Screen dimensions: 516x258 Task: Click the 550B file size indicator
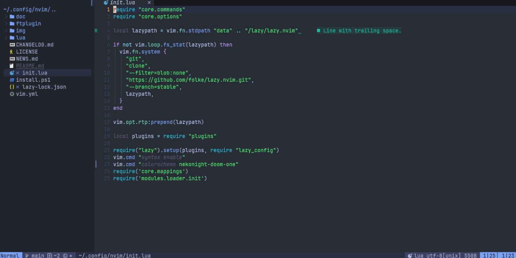(x=470, y=256)
